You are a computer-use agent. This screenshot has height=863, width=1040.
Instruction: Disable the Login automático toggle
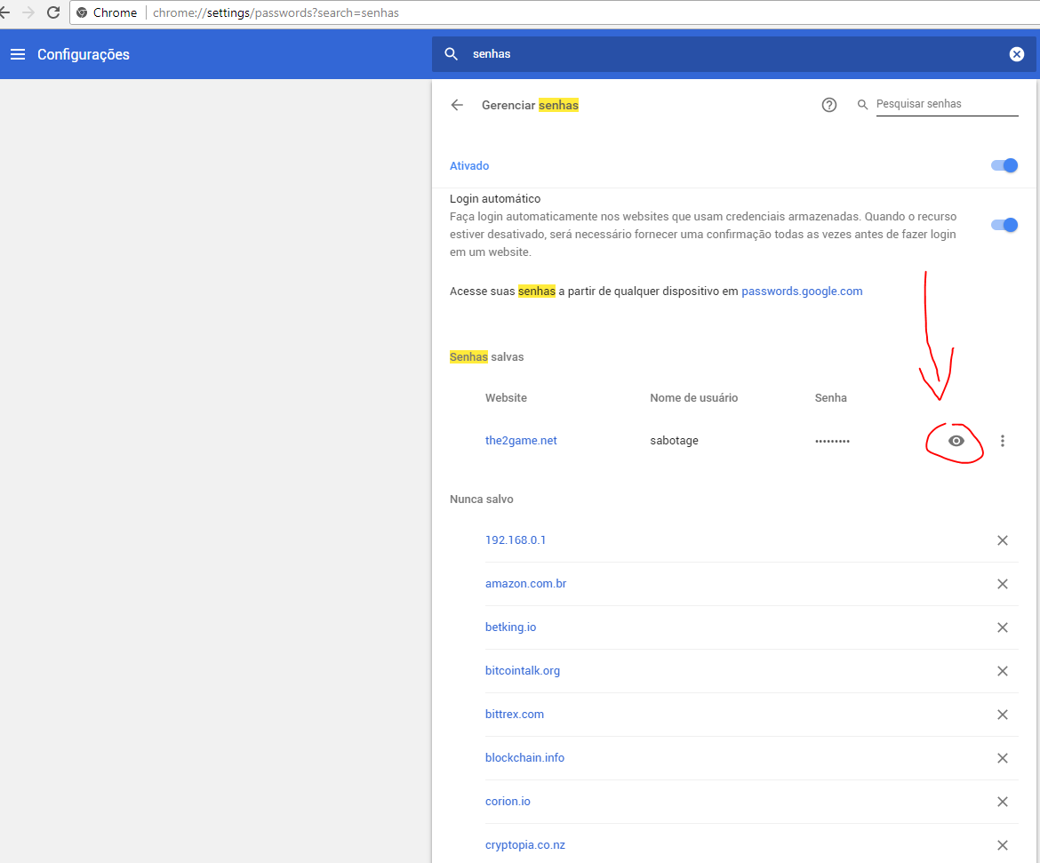tap(1004, 225)
